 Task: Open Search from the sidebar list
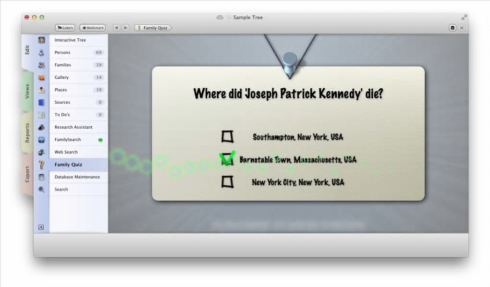78,189
